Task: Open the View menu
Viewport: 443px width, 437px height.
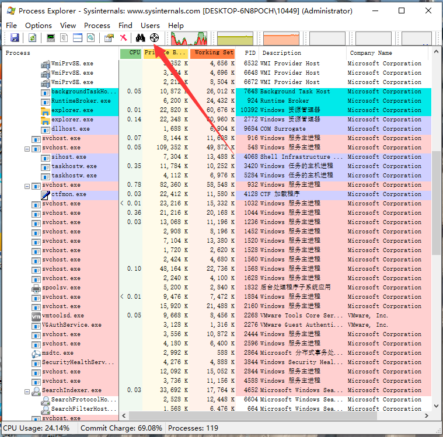Action: (x=68, y=26)
